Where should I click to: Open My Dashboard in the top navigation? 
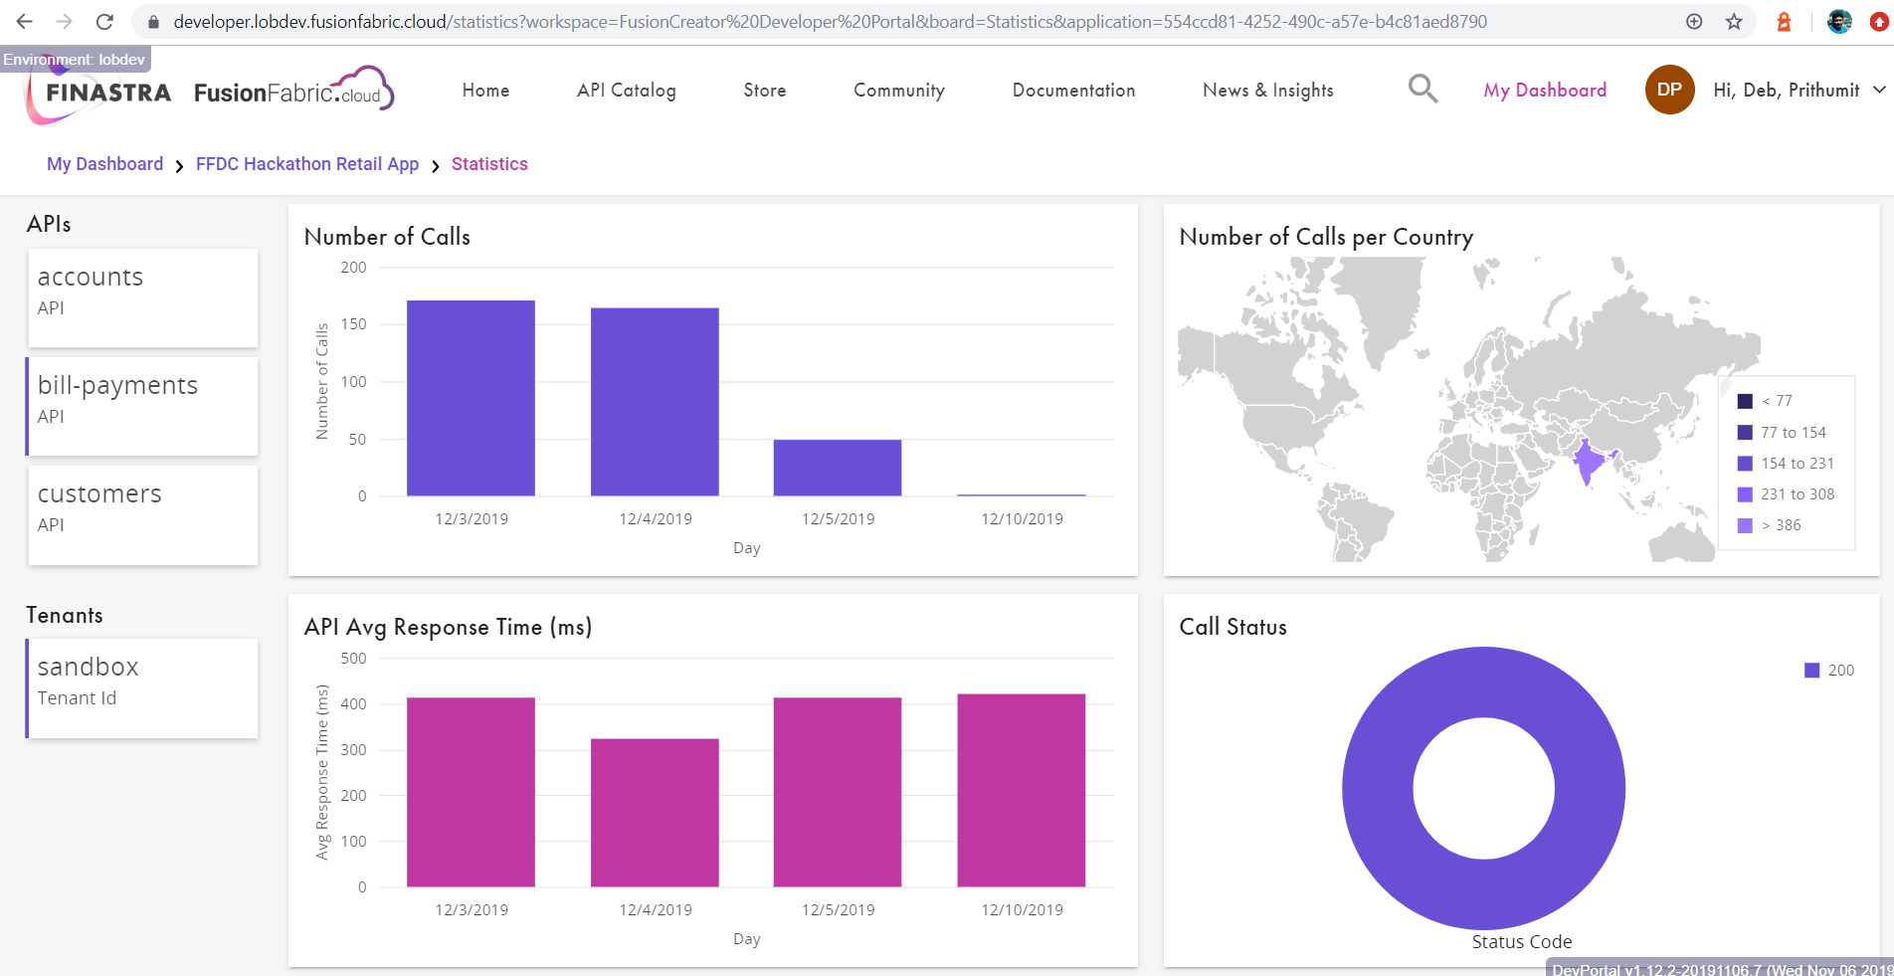[x=1545, y=91]
